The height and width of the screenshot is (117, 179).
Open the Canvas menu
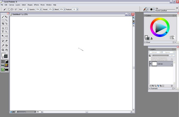[x=11, y=5]
